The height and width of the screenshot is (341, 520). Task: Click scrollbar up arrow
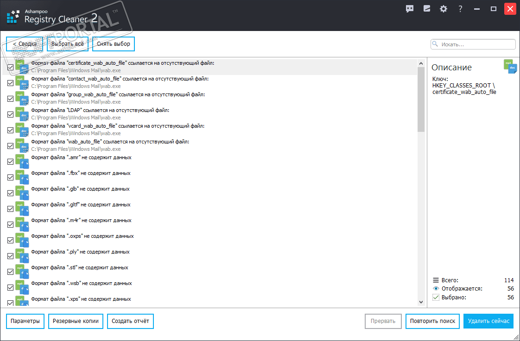pos(421,63)
